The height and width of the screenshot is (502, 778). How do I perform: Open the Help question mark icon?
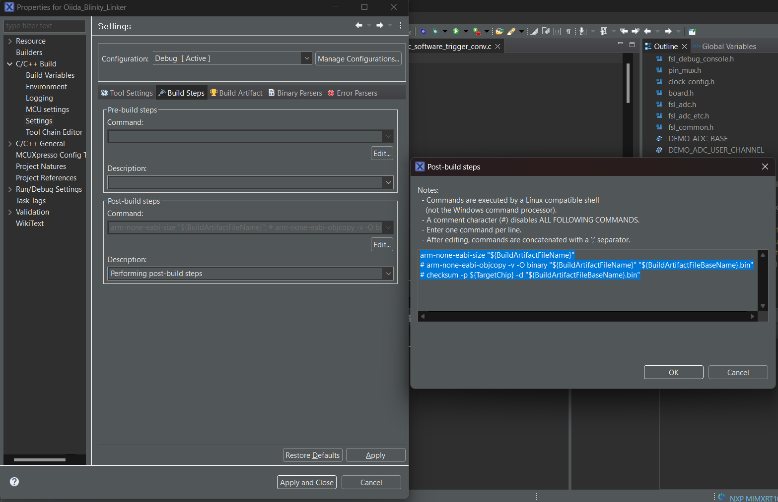tap(14, 482)
